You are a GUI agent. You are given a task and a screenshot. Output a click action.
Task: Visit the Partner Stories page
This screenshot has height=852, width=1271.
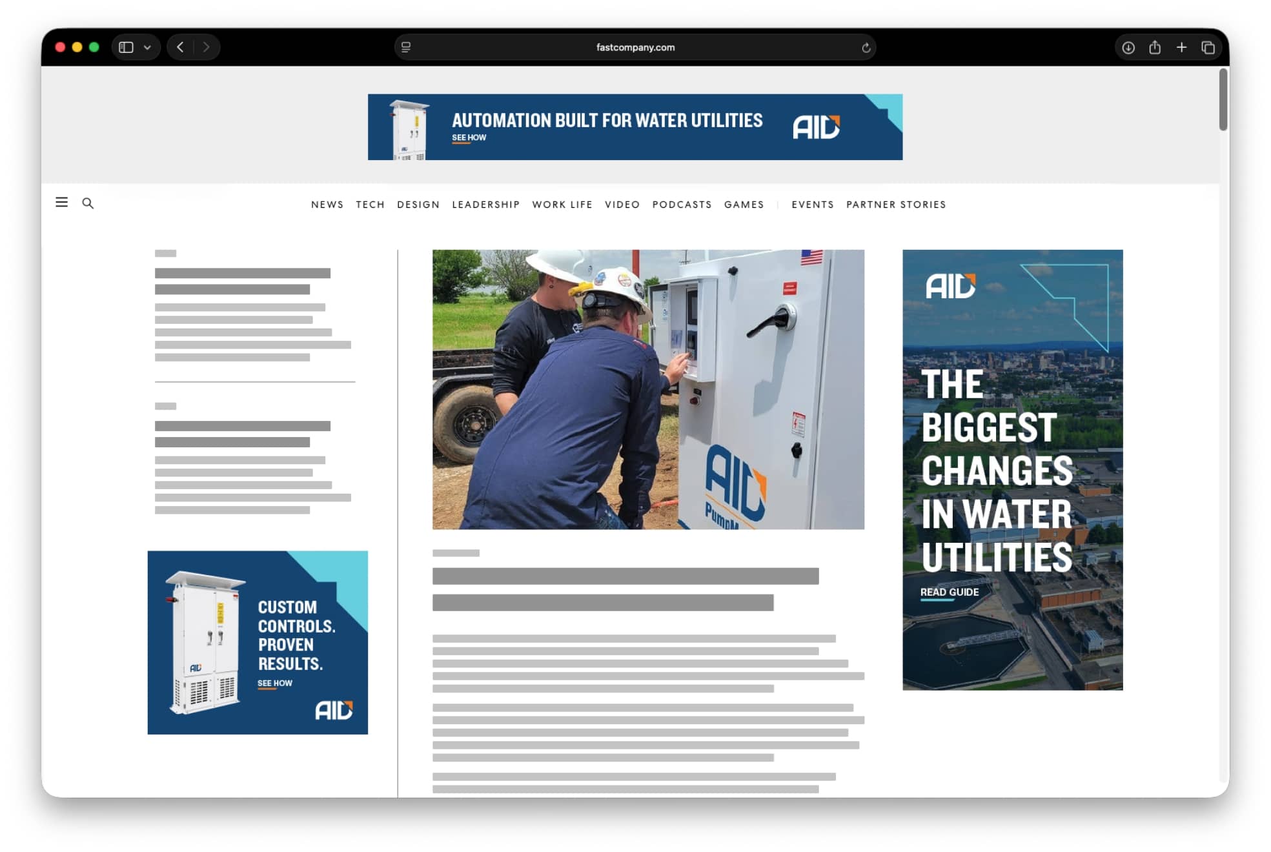tap(896, 205)
